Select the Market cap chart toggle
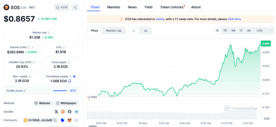The height and width of the screenshot is (127, 276). pos(114,30)
